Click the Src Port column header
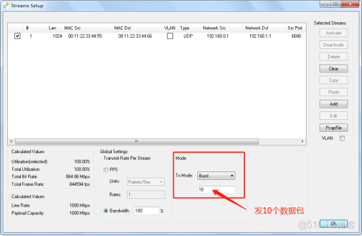The width and height of the screenshot is (362, 236). point(295,28)
